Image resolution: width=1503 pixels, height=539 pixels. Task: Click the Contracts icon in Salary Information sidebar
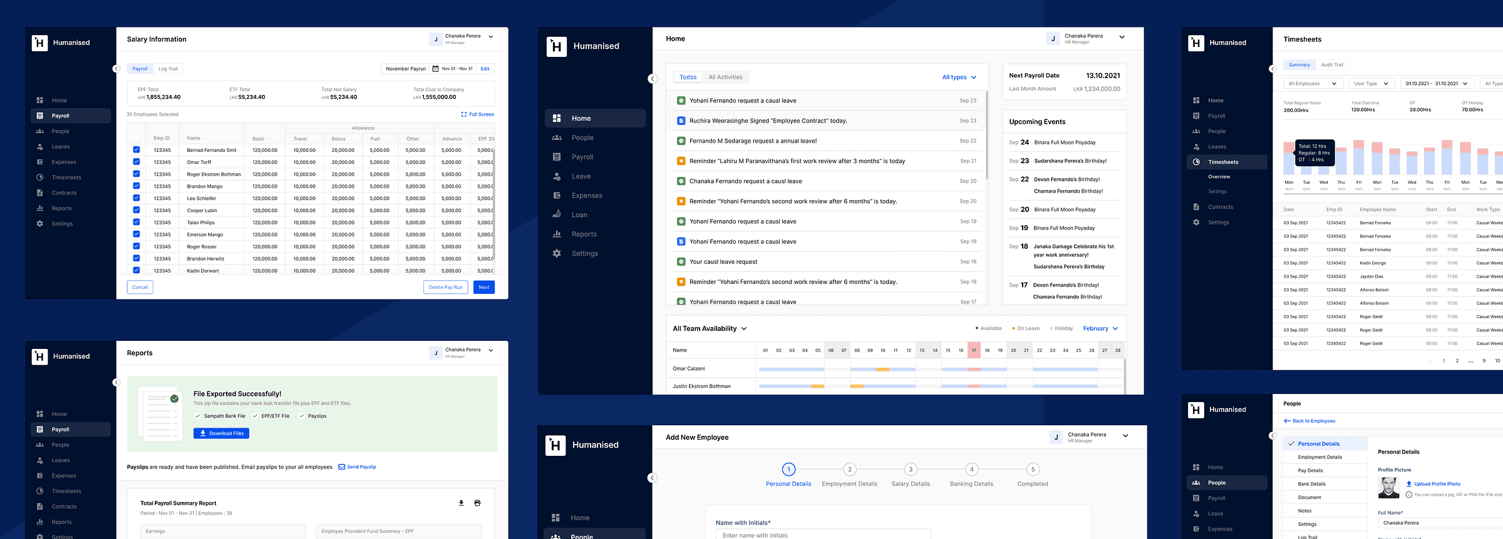39,193
